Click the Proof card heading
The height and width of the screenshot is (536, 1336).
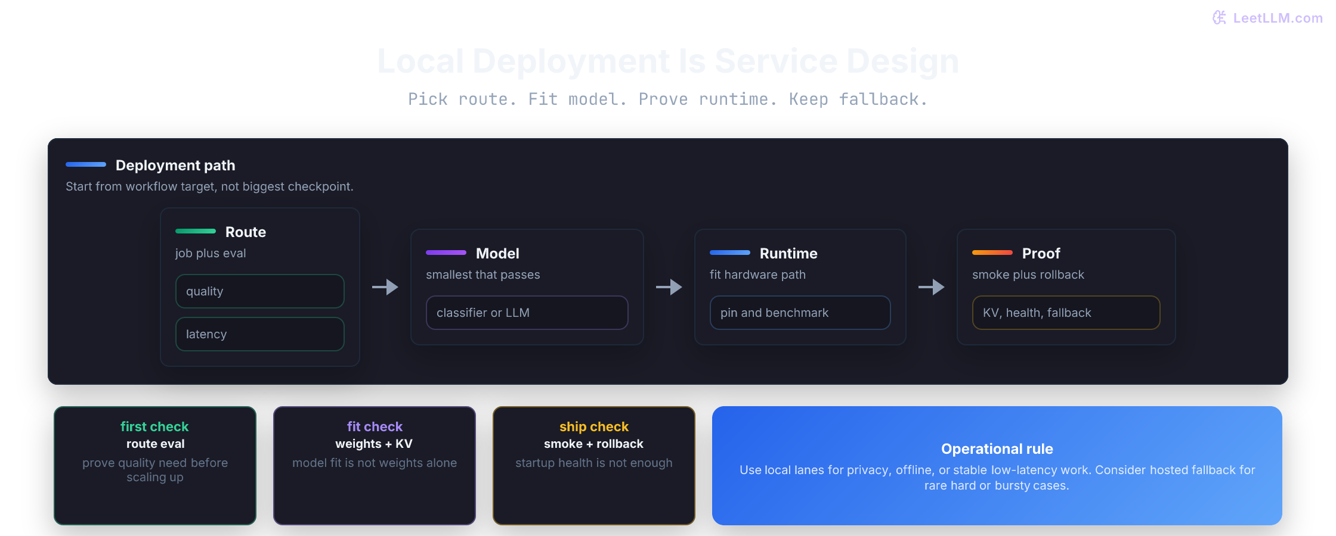point(1041,253)
